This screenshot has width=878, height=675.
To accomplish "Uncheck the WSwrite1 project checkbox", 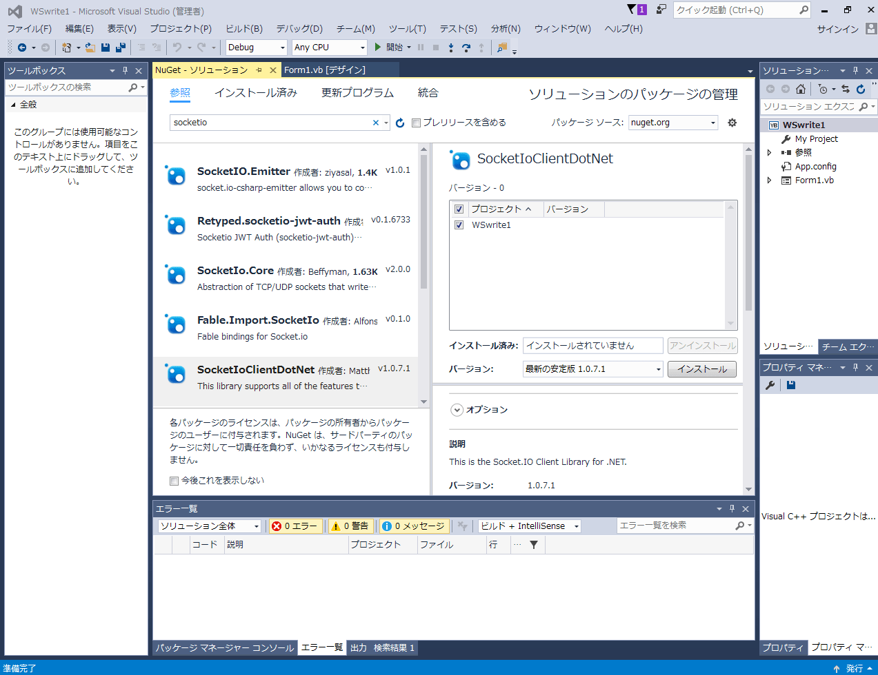I will (x=459, y=225).
